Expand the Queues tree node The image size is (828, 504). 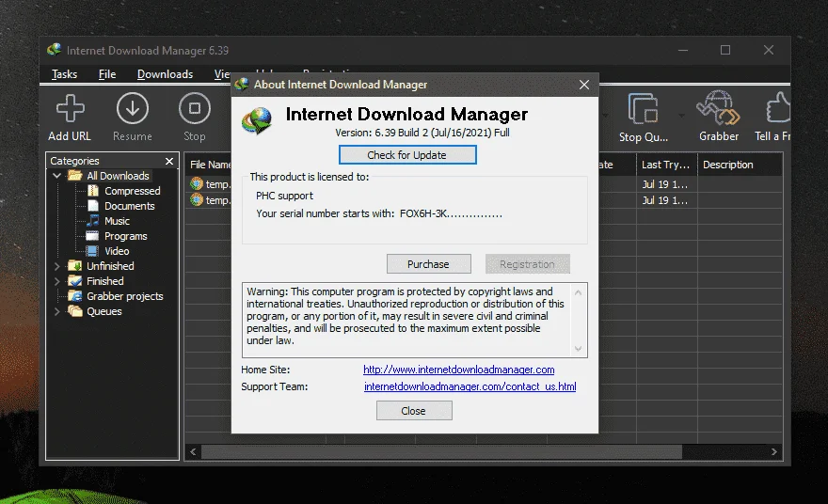pyautogui.click(x=57, y=311)
